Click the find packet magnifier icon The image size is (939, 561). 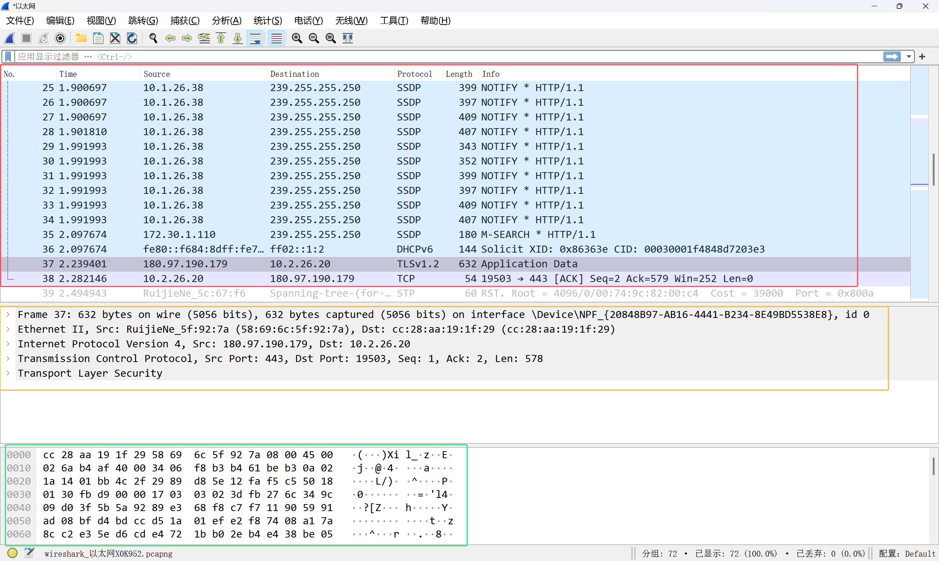153,38
